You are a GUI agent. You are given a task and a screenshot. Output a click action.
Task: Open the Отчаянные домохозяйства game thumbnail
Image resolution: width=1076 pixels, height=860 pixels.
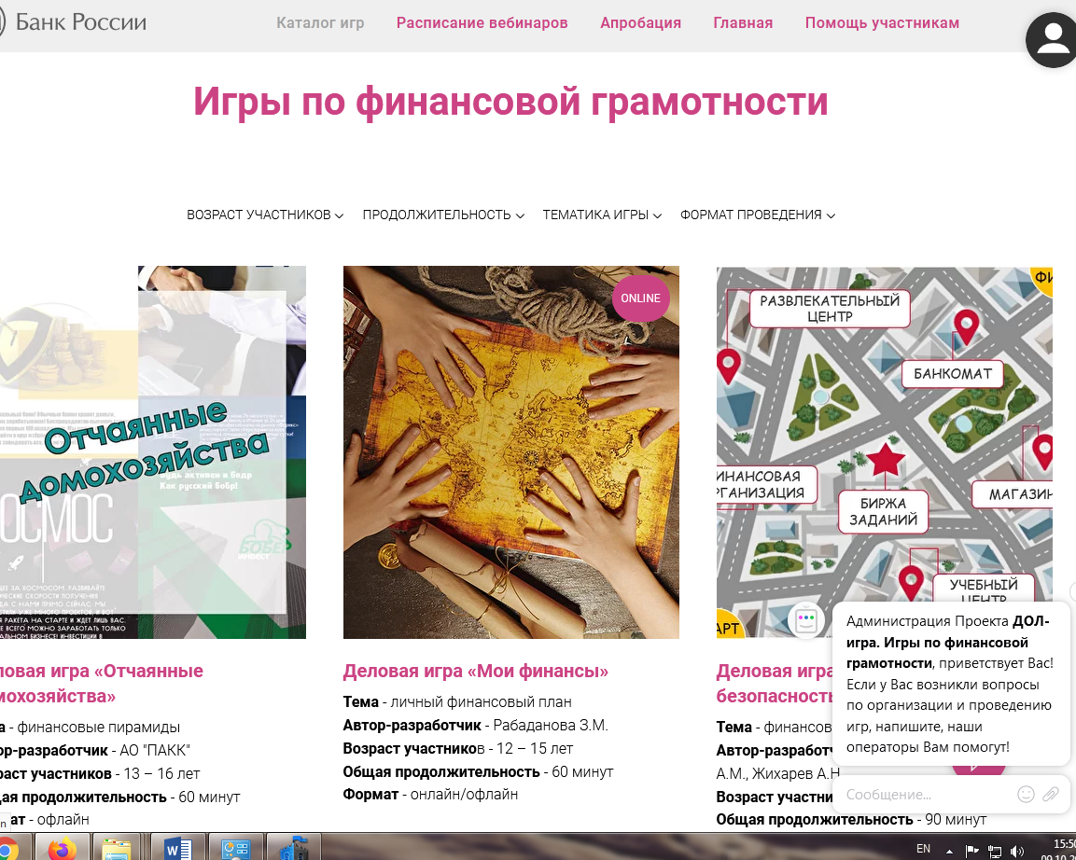pyautogui.click(x=153, y=452)
